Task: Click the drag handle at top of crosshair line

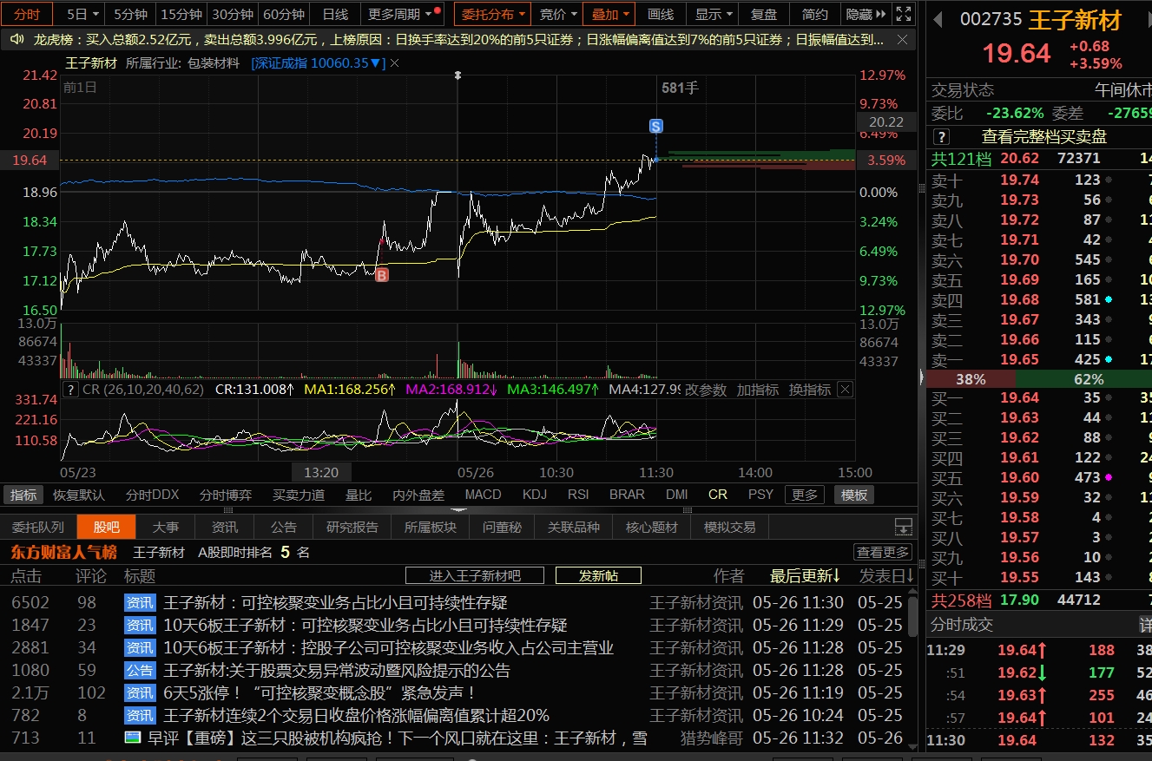Action: point(458,76)
